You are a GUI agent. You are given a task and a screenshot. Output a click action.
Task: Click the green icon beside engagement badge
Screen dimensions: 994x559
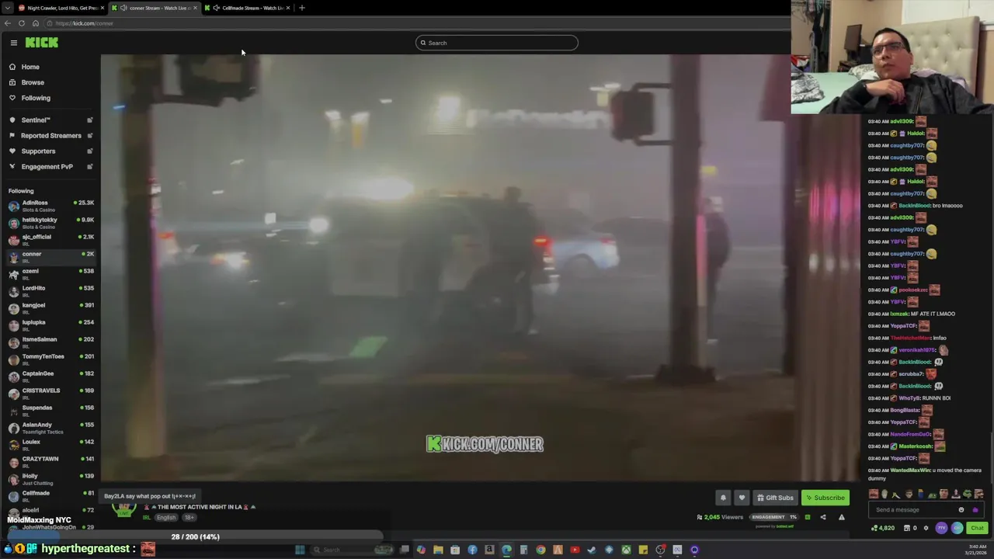pyautogui.click(x=807, y=517)
